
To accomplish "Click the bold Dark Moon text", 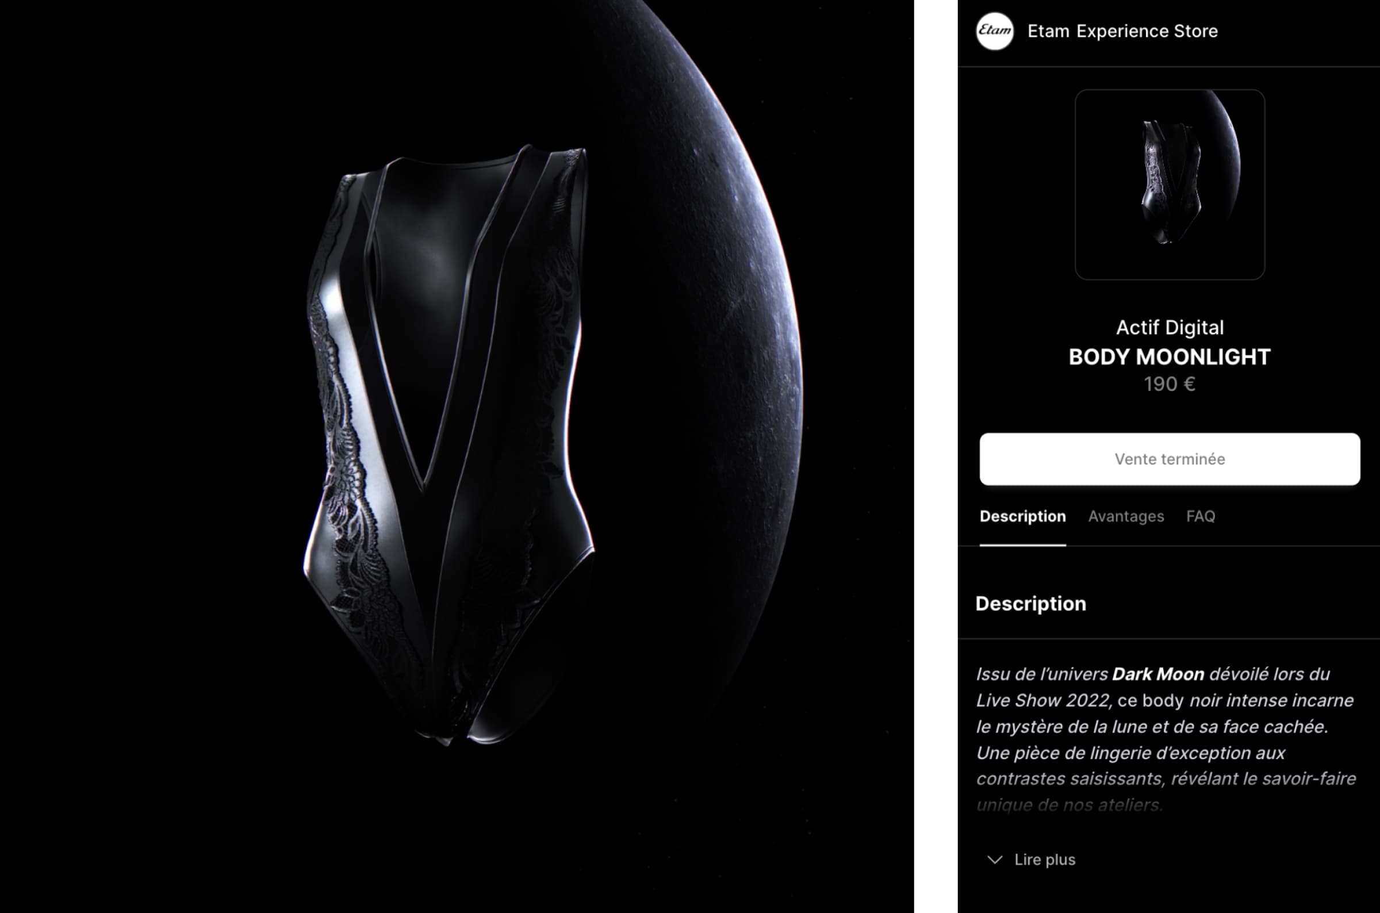I will [x=1157, y=674].
